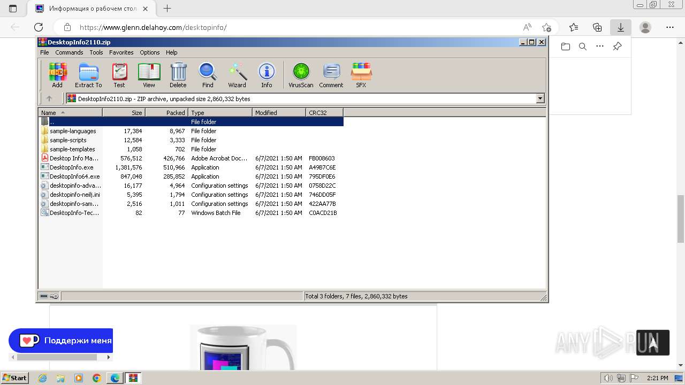Sort by Type column header
The height and width of the screenshot is (385, 685).
point(220,113)
